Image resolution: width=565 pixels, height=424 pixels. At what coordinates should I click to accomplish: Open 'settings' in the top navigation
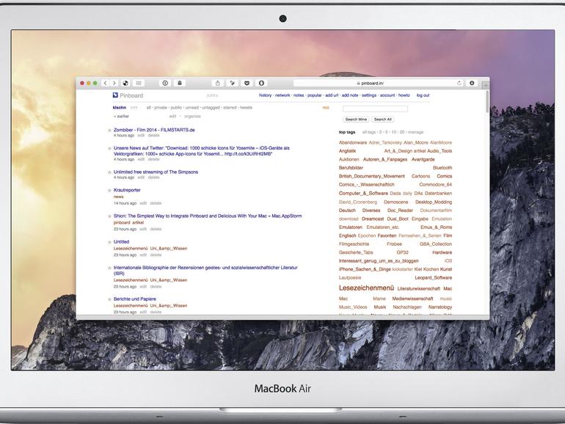(x=369, y=95)
